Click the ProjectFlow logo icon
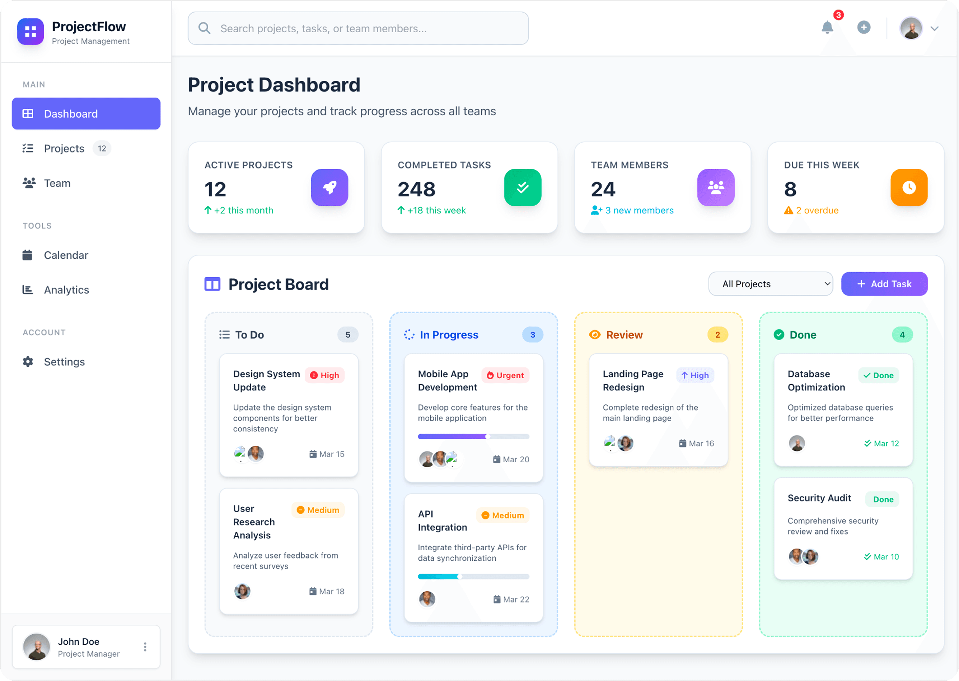The height and width of the screenshot is (681, 959). (30, 32)
